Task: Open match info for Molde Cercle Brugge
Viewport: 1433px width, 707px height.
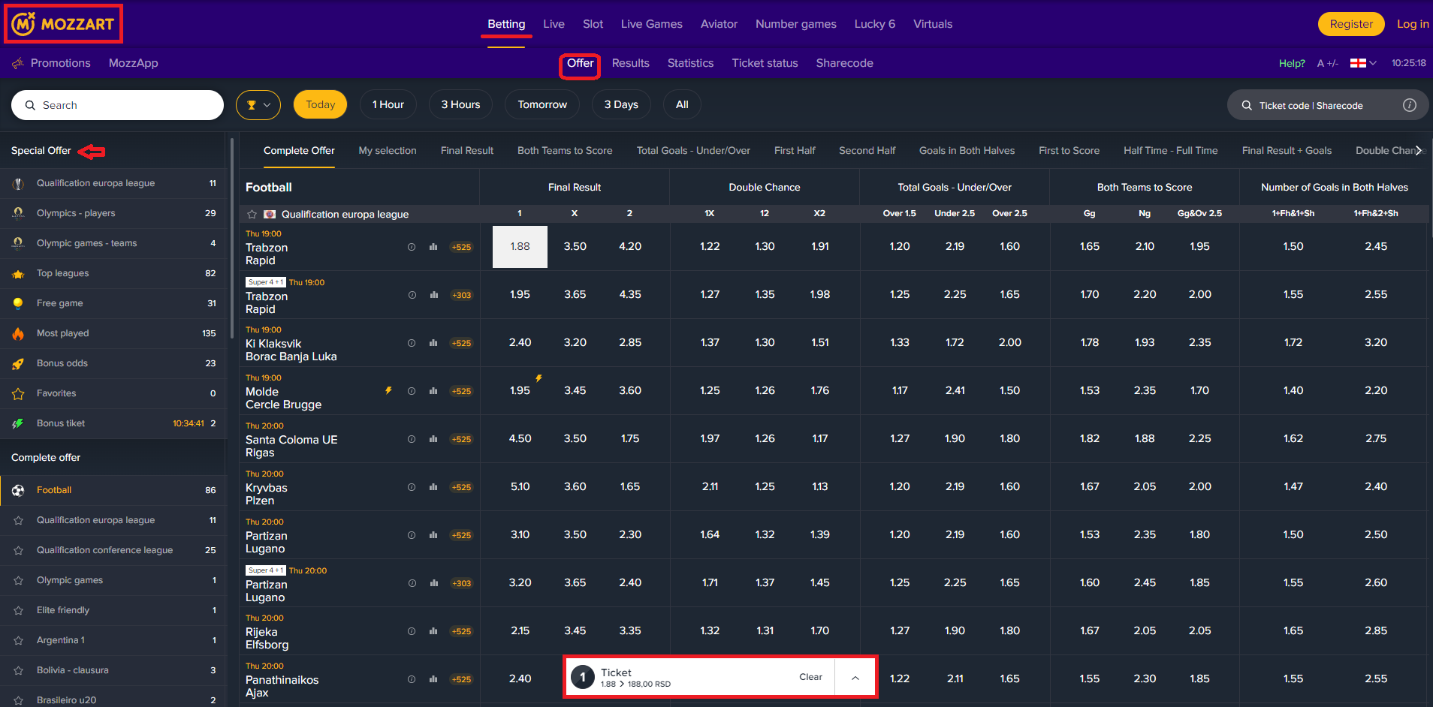Action: (412, 391)
